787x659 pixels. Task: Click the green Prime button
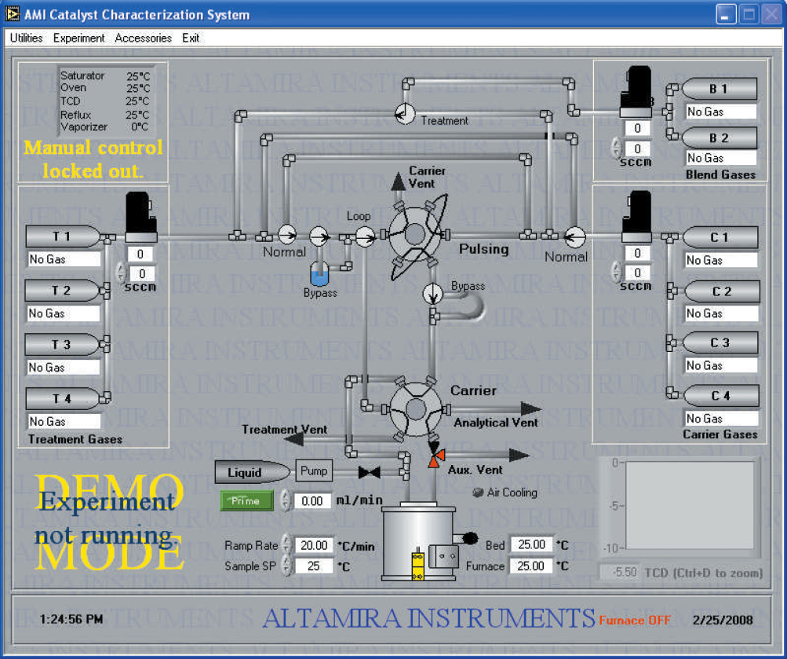(x=247, y=501)
